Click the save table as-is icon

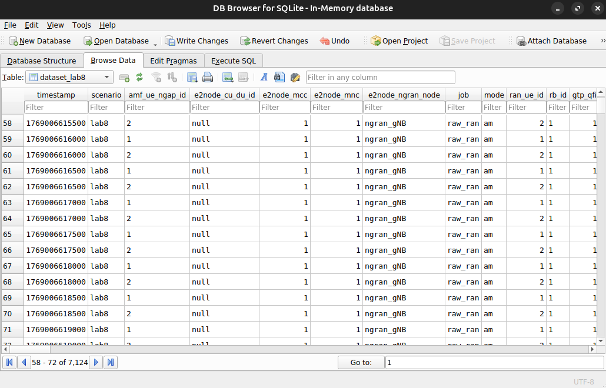pyautogui.click(x=192, y=77)
